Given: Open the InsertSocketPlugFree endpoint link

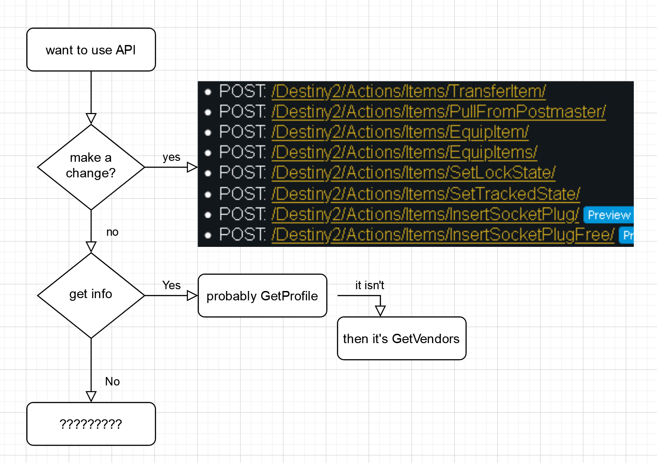Looking at the screenshot, I should coord(441,234).
